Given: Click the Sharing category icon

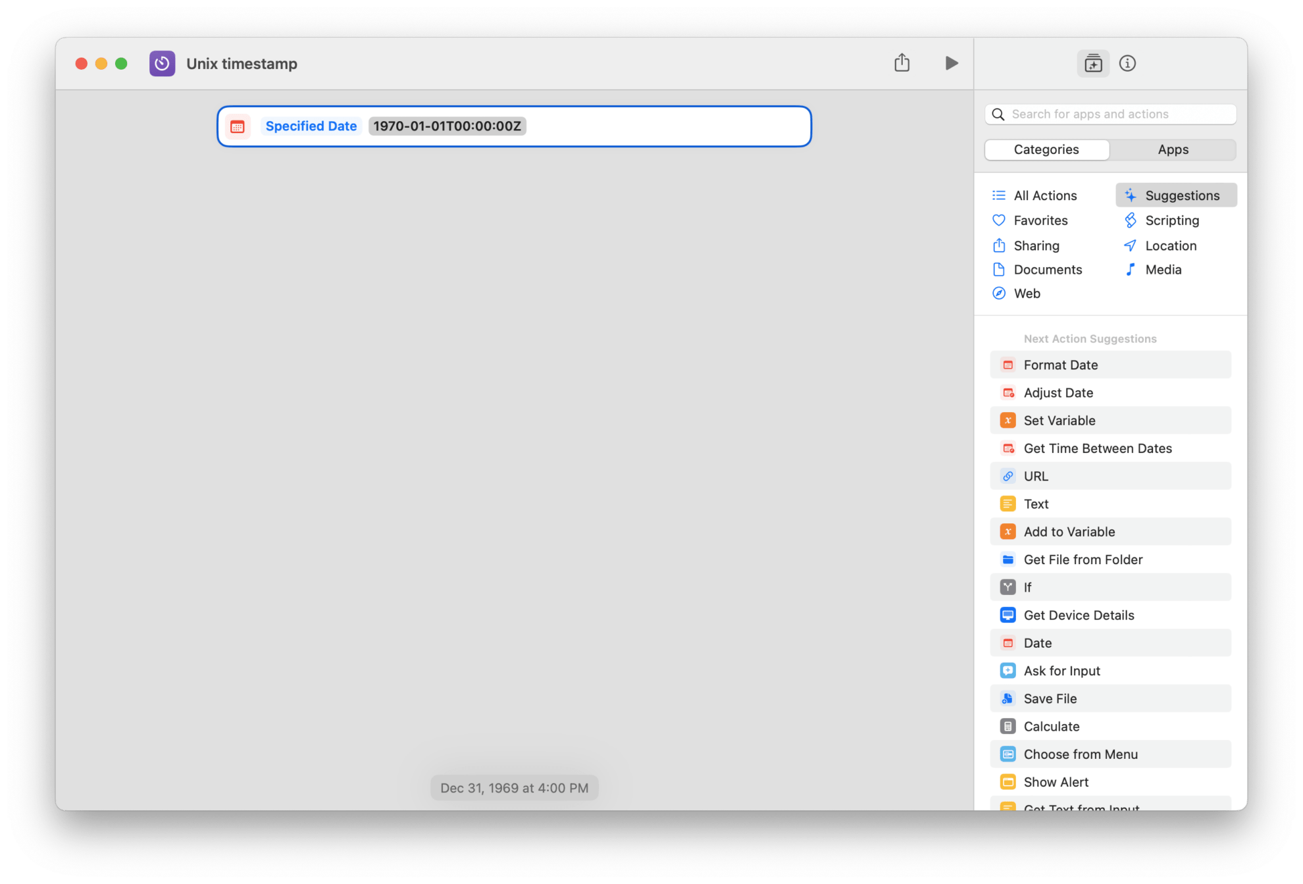Looking at the screenshot, I should pos(998,245).
